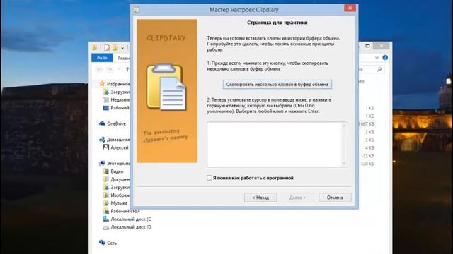
Task: Select user 'Алексей' in navigation pane
Action: click(x=120, y=147)
